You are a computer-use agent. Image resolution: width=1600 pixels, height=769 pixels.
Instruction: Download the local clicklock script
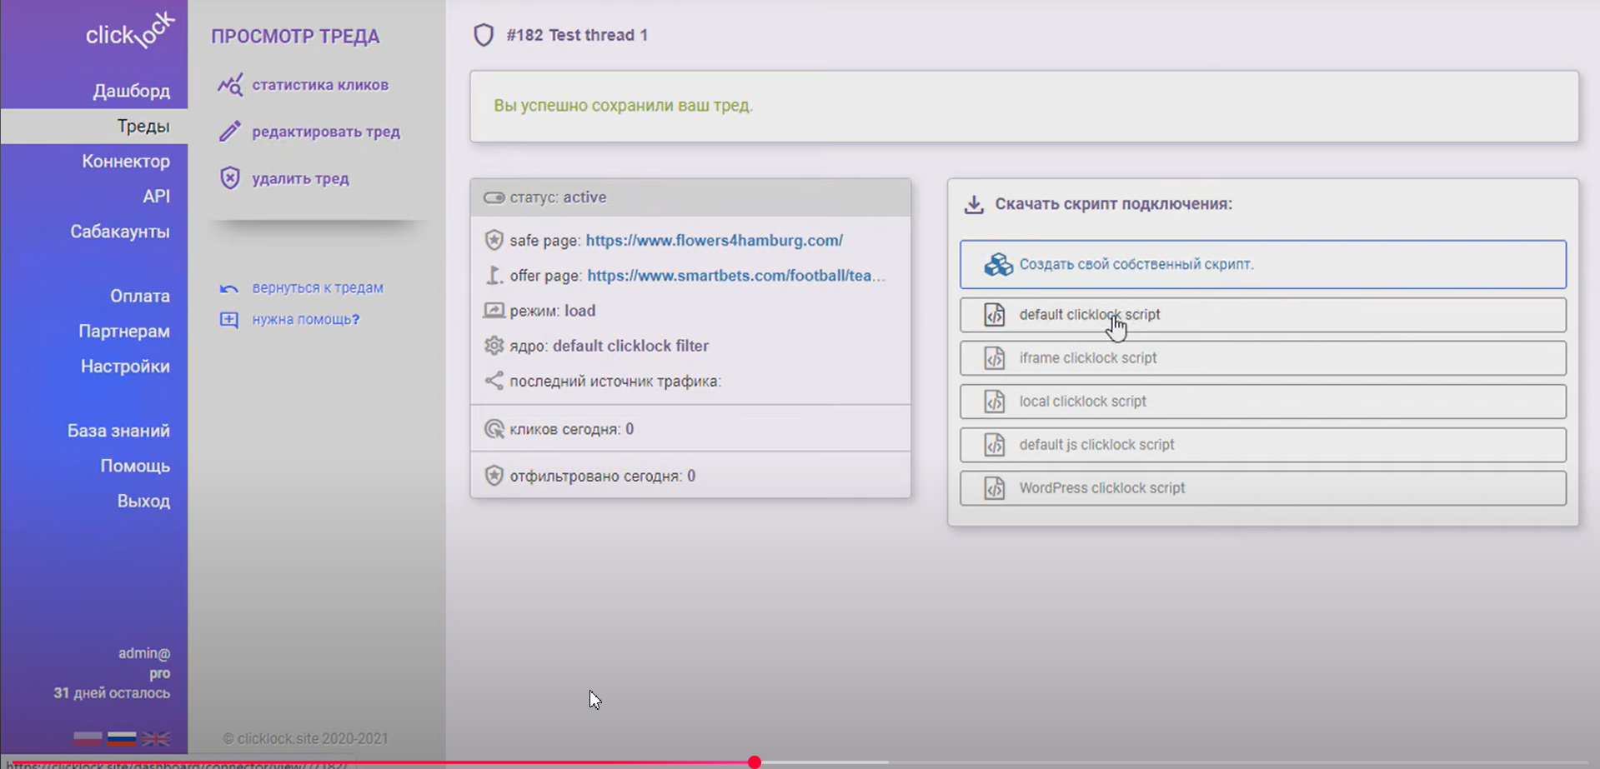point(1262,402)
